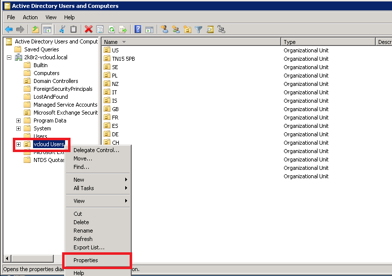
Task: Choose Properties from the context menu
Action: tap(98, 260)
